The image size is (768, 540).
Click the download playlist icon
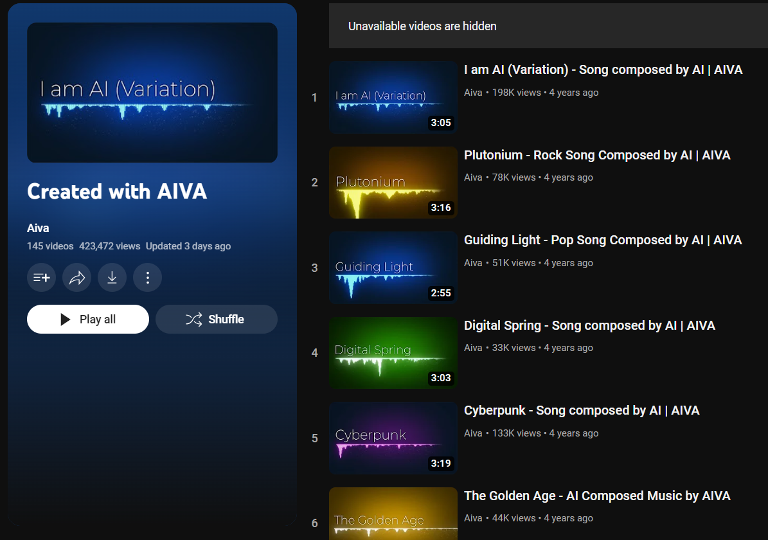tap(112, 278)
